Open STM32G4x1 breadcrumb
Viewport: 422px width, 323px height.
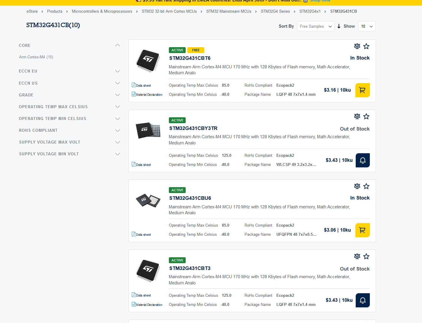[310, 11]
